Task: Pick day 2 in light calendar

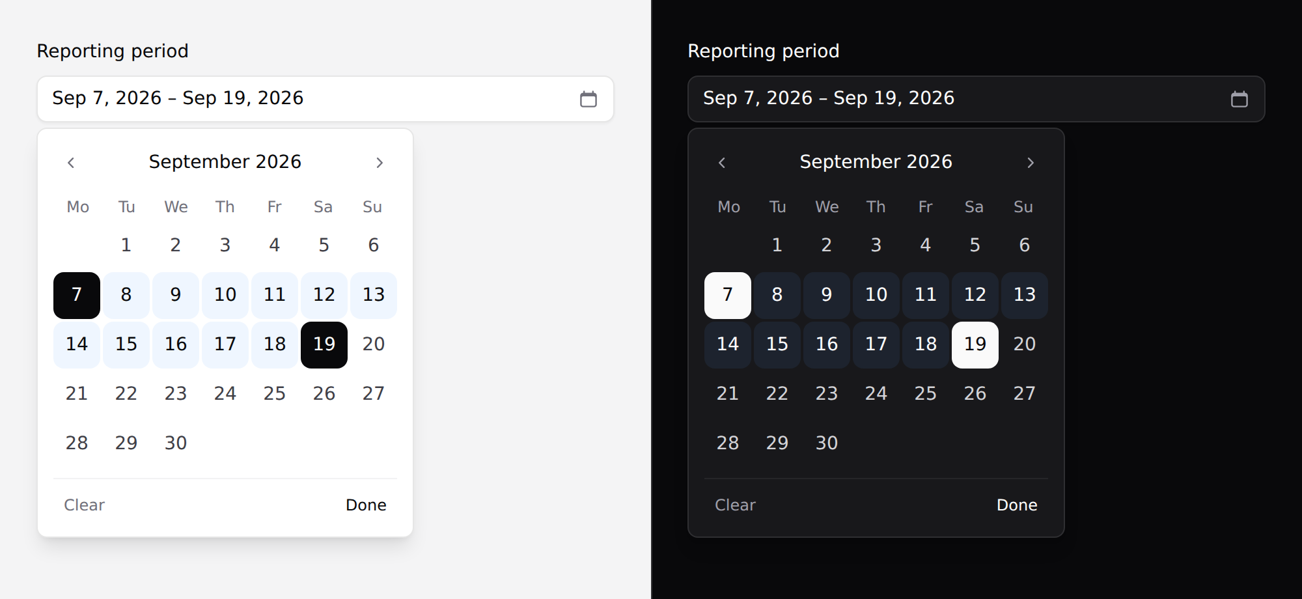Action: click(x=176, y=246)
